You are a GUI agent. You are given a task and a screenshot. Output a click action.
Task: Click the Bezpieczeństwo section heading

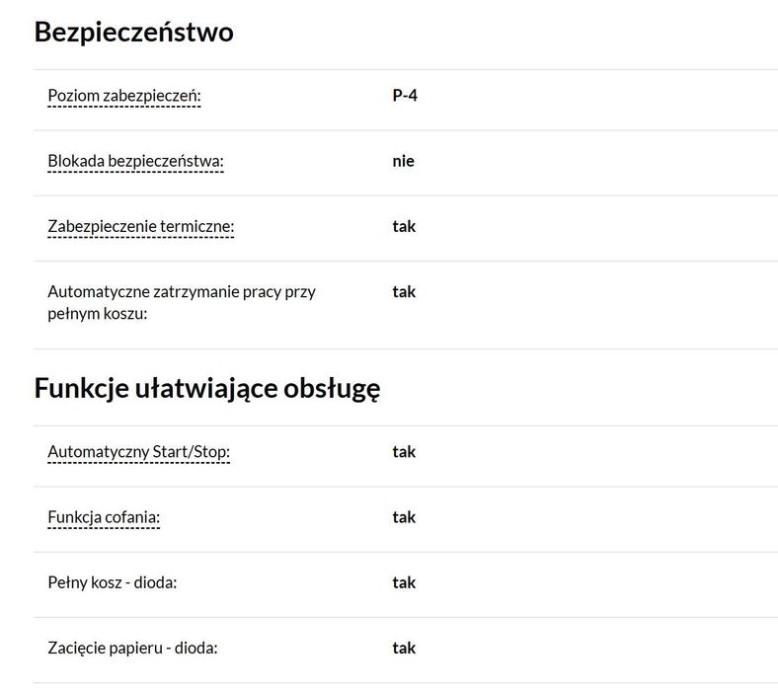pos(133,33)
